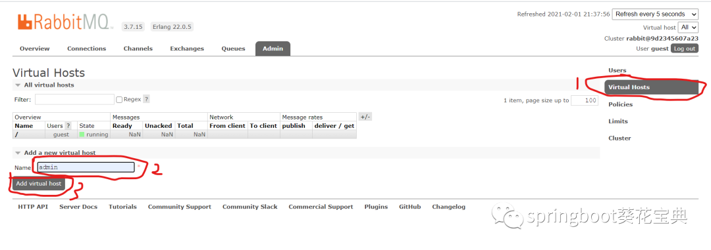Screen dimensions: 711x250
Task: Switch to the Connections tab
Action: point(87,49)
